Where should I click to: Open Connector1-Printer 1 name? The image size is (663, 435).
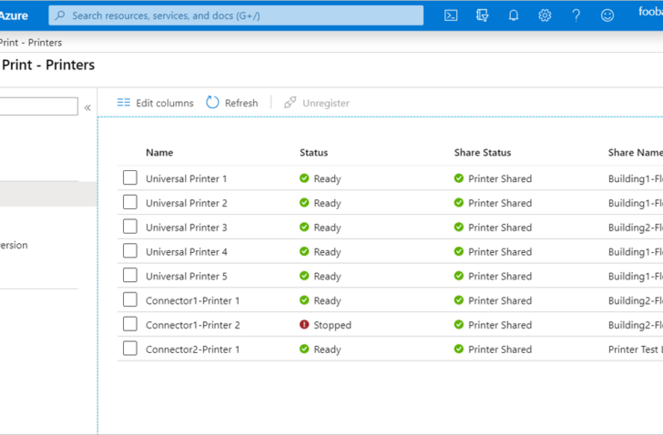(193, 300)
